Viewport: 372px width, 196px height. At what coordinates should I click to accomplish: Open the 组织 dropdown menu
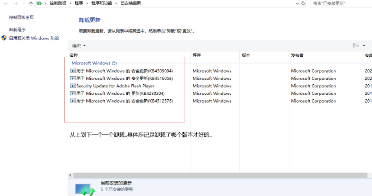pyautogui.click(x=79, y=46)
